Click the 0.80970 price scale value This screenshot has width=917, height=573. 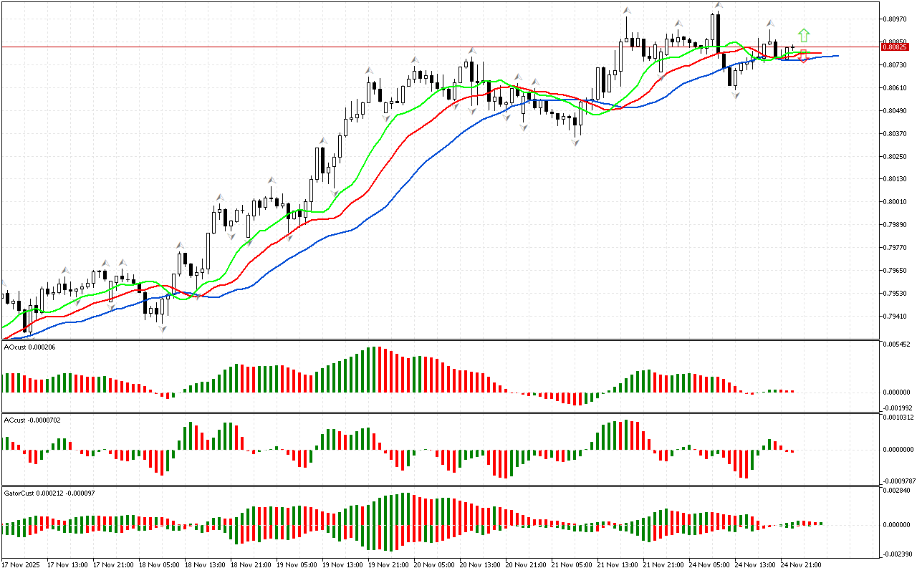[x=895, y=19]
